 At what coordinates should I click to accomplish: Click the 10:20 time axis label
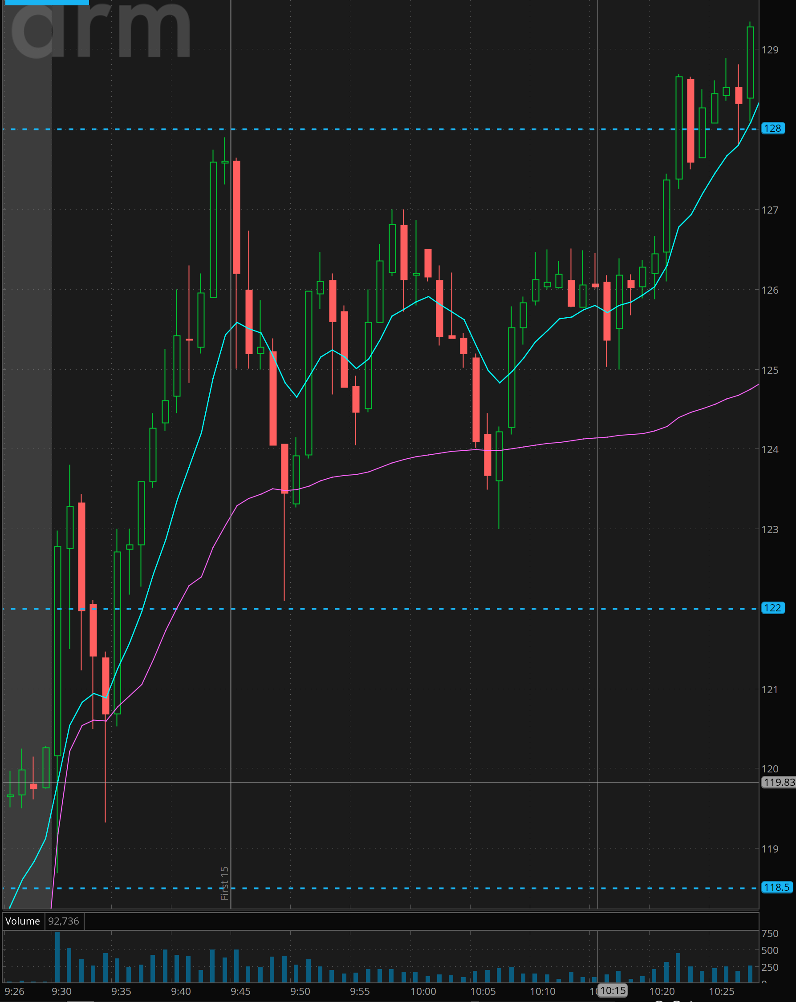coord(662,991)
